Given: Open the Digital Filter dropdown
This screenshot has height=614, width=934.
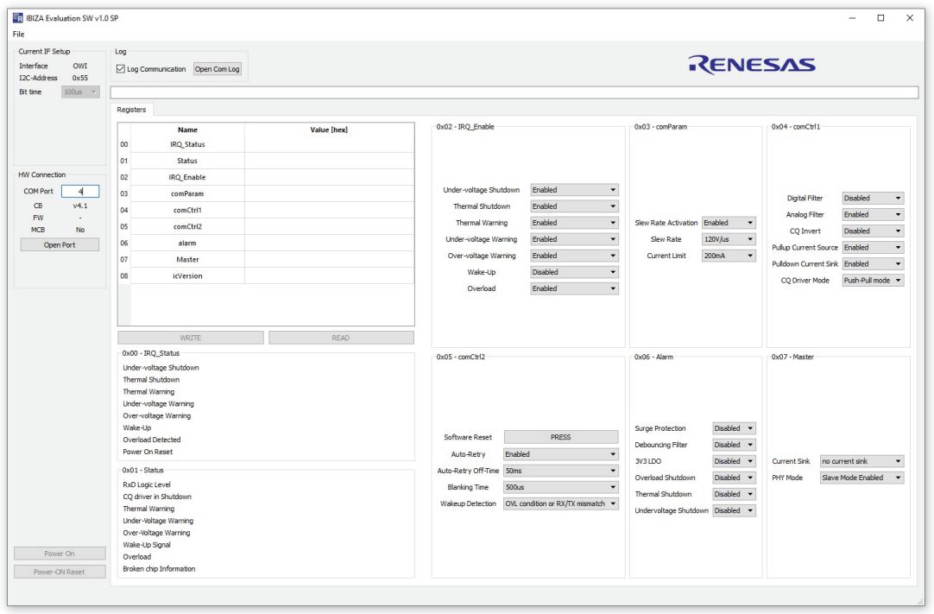Looking at the screenshot, I should click(x=873, y=198).
